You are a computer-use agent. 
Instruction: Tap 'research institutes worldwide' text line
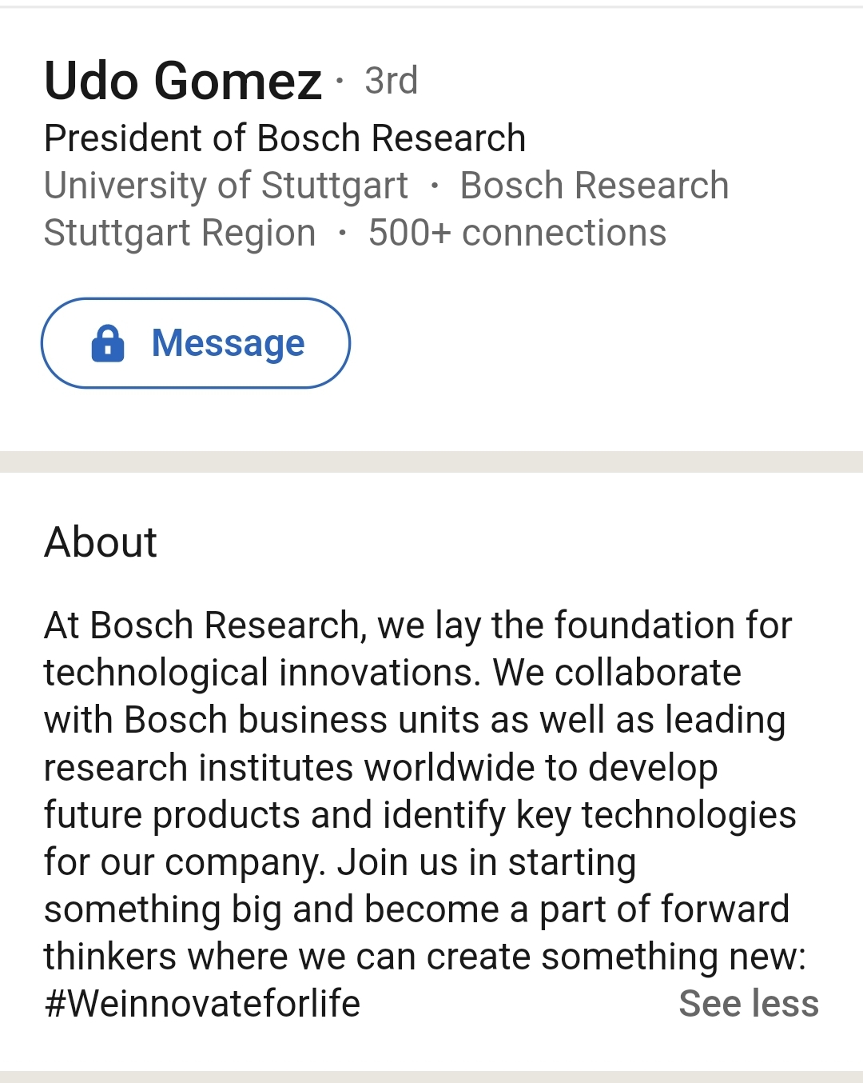380,767
